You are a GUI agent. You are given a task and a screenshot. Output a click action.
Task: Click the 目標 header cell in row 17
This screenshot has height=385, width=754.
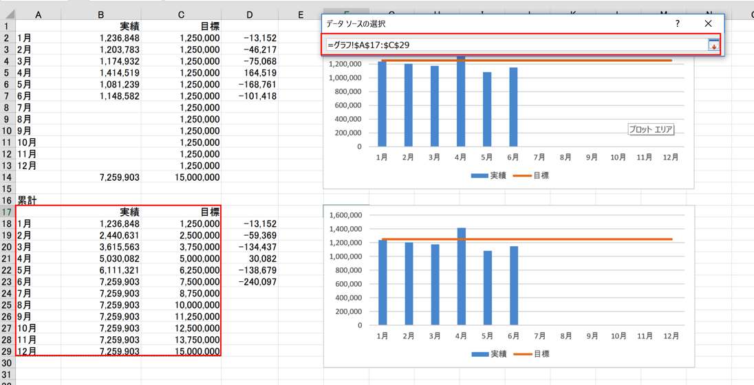click(182, 212)
